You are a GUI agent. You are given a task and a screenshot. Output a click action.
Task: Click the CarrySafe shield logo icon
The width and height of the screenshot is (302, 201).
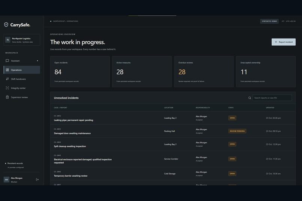point(6,25)
